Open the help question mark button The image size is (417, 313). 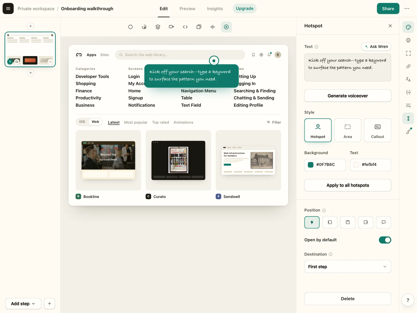(408, 300)
